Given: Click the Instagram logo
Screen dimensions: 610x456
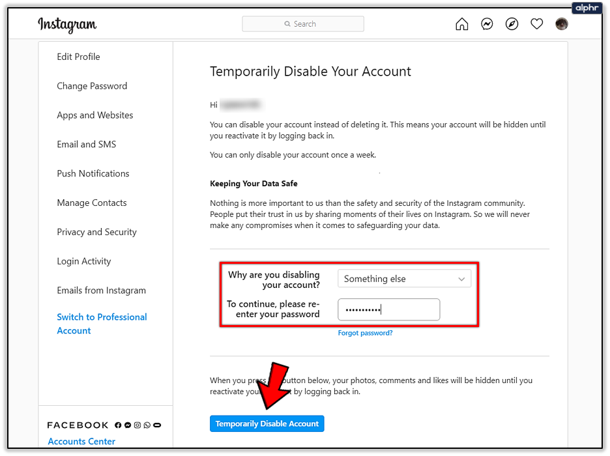Looking at the screenshot, I should point(67,25).
